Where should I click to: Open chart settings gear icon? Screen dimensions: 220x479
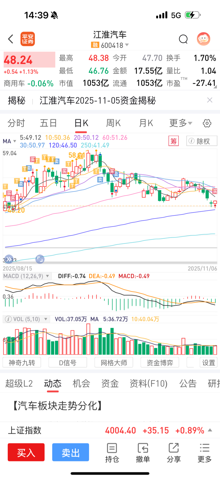(207, 123)
